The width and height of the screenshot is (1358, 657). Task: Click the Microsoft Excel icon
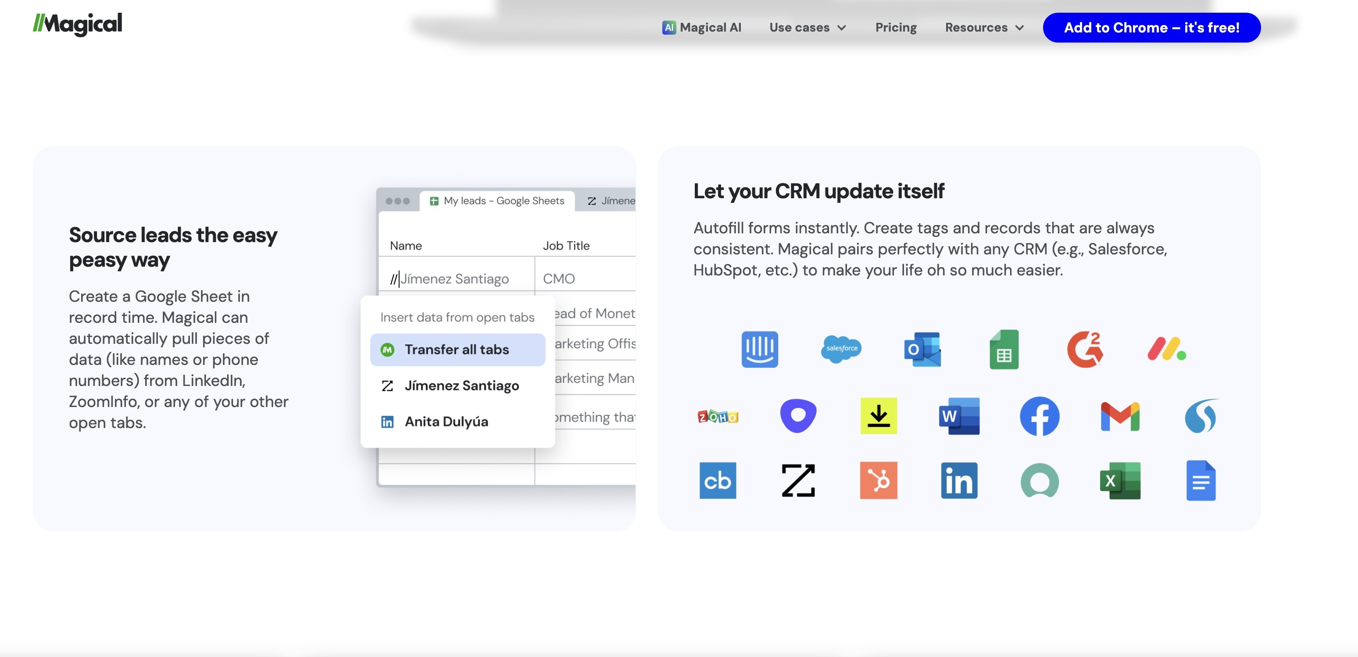[x=1120, y=480]
